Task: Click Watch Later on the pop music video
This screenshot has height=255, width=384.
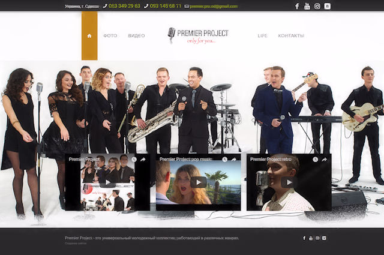Action: tap(225, 160)
